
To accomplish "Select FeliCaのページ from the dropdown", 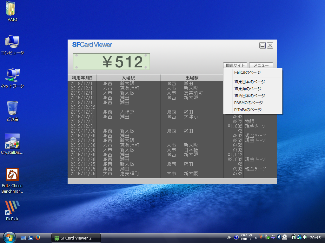I will click(253, 72).
